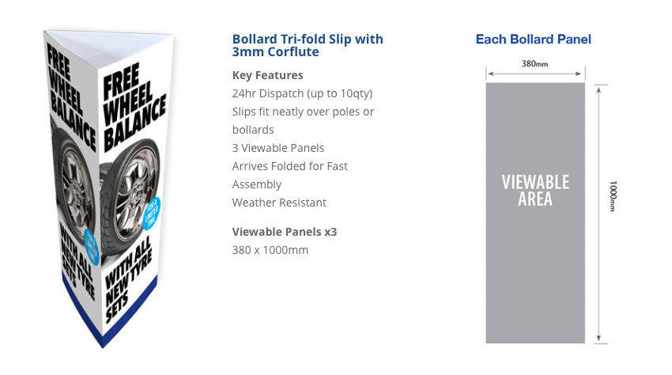Click the "Each Bollard Panel" heading
The width and height of the screenshot is (672, 375).
tap(533, 39)
